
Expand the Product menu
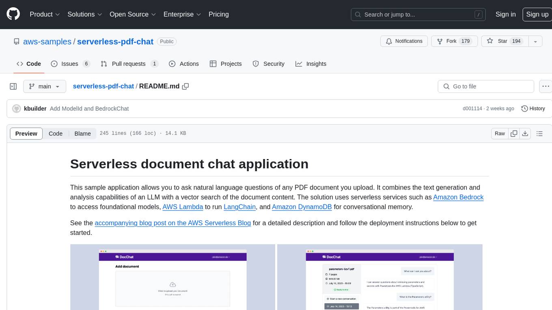pos(45,14)
